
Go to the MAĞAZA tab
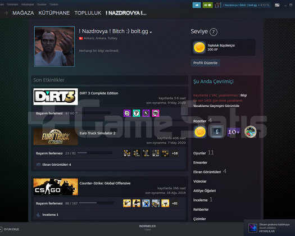coord(23,13)
